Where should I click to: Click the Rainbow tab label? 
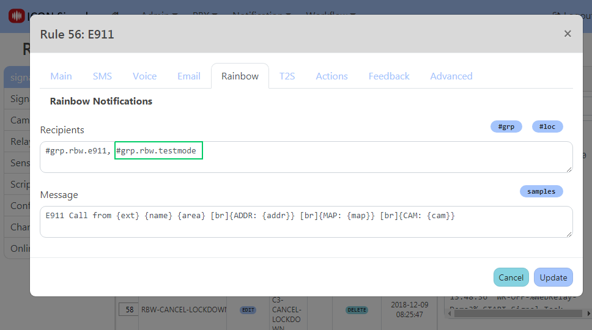pos(240,76)
